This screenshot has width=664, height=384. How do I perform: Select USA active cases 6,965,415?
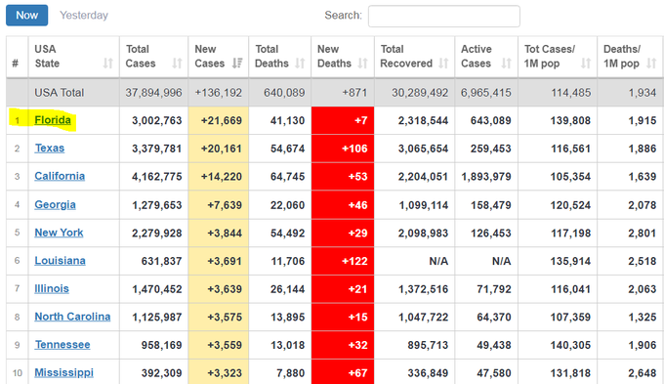click(485, 93)
